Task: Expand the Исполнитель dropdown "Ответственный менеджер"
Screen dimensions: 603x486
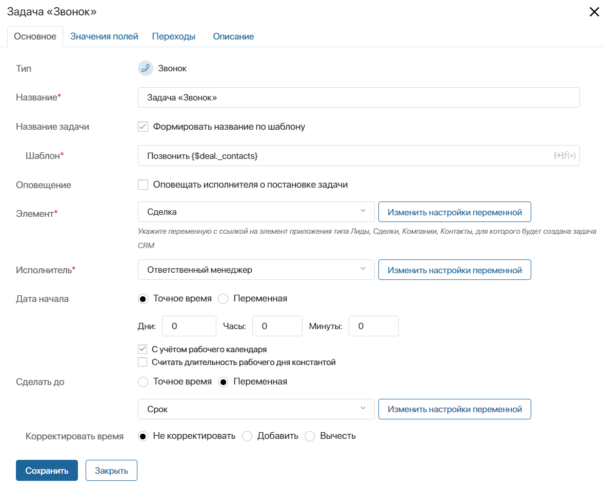Action: (x=256, y=270)
